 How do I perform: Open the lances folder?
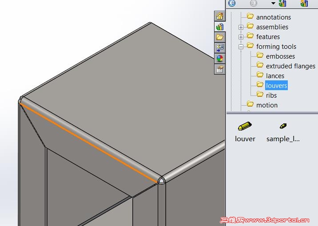(275, 76)
